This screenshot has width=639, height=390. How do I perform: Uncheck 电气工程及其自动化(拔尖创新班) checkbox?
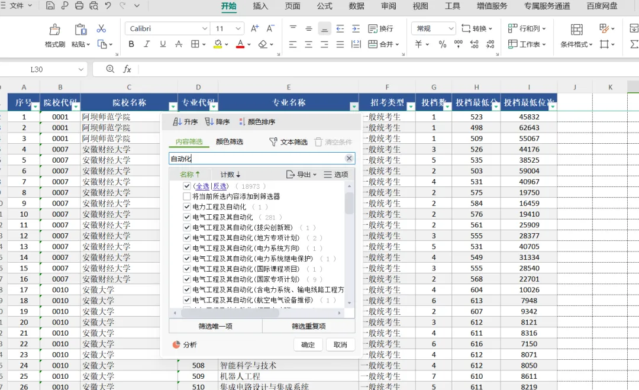(186, 227)
